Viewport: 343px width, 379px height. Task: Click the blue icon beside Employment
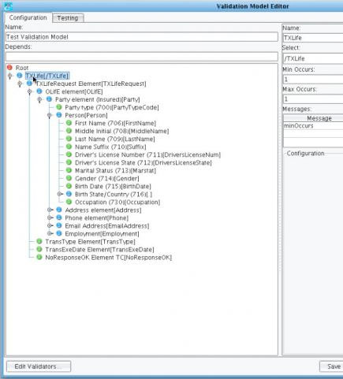[59, 233]
